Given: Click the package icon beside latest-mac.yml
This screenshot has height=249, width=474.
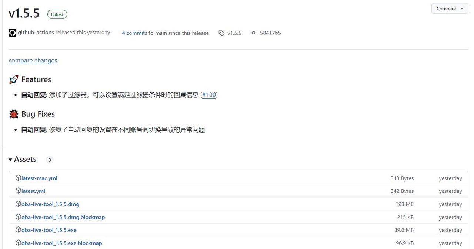Looking at the screenshot, I should tap(18, 178).
